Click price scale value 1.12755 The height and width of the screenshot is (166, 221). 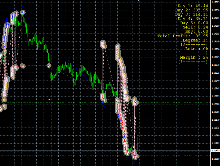pos(215,96)
